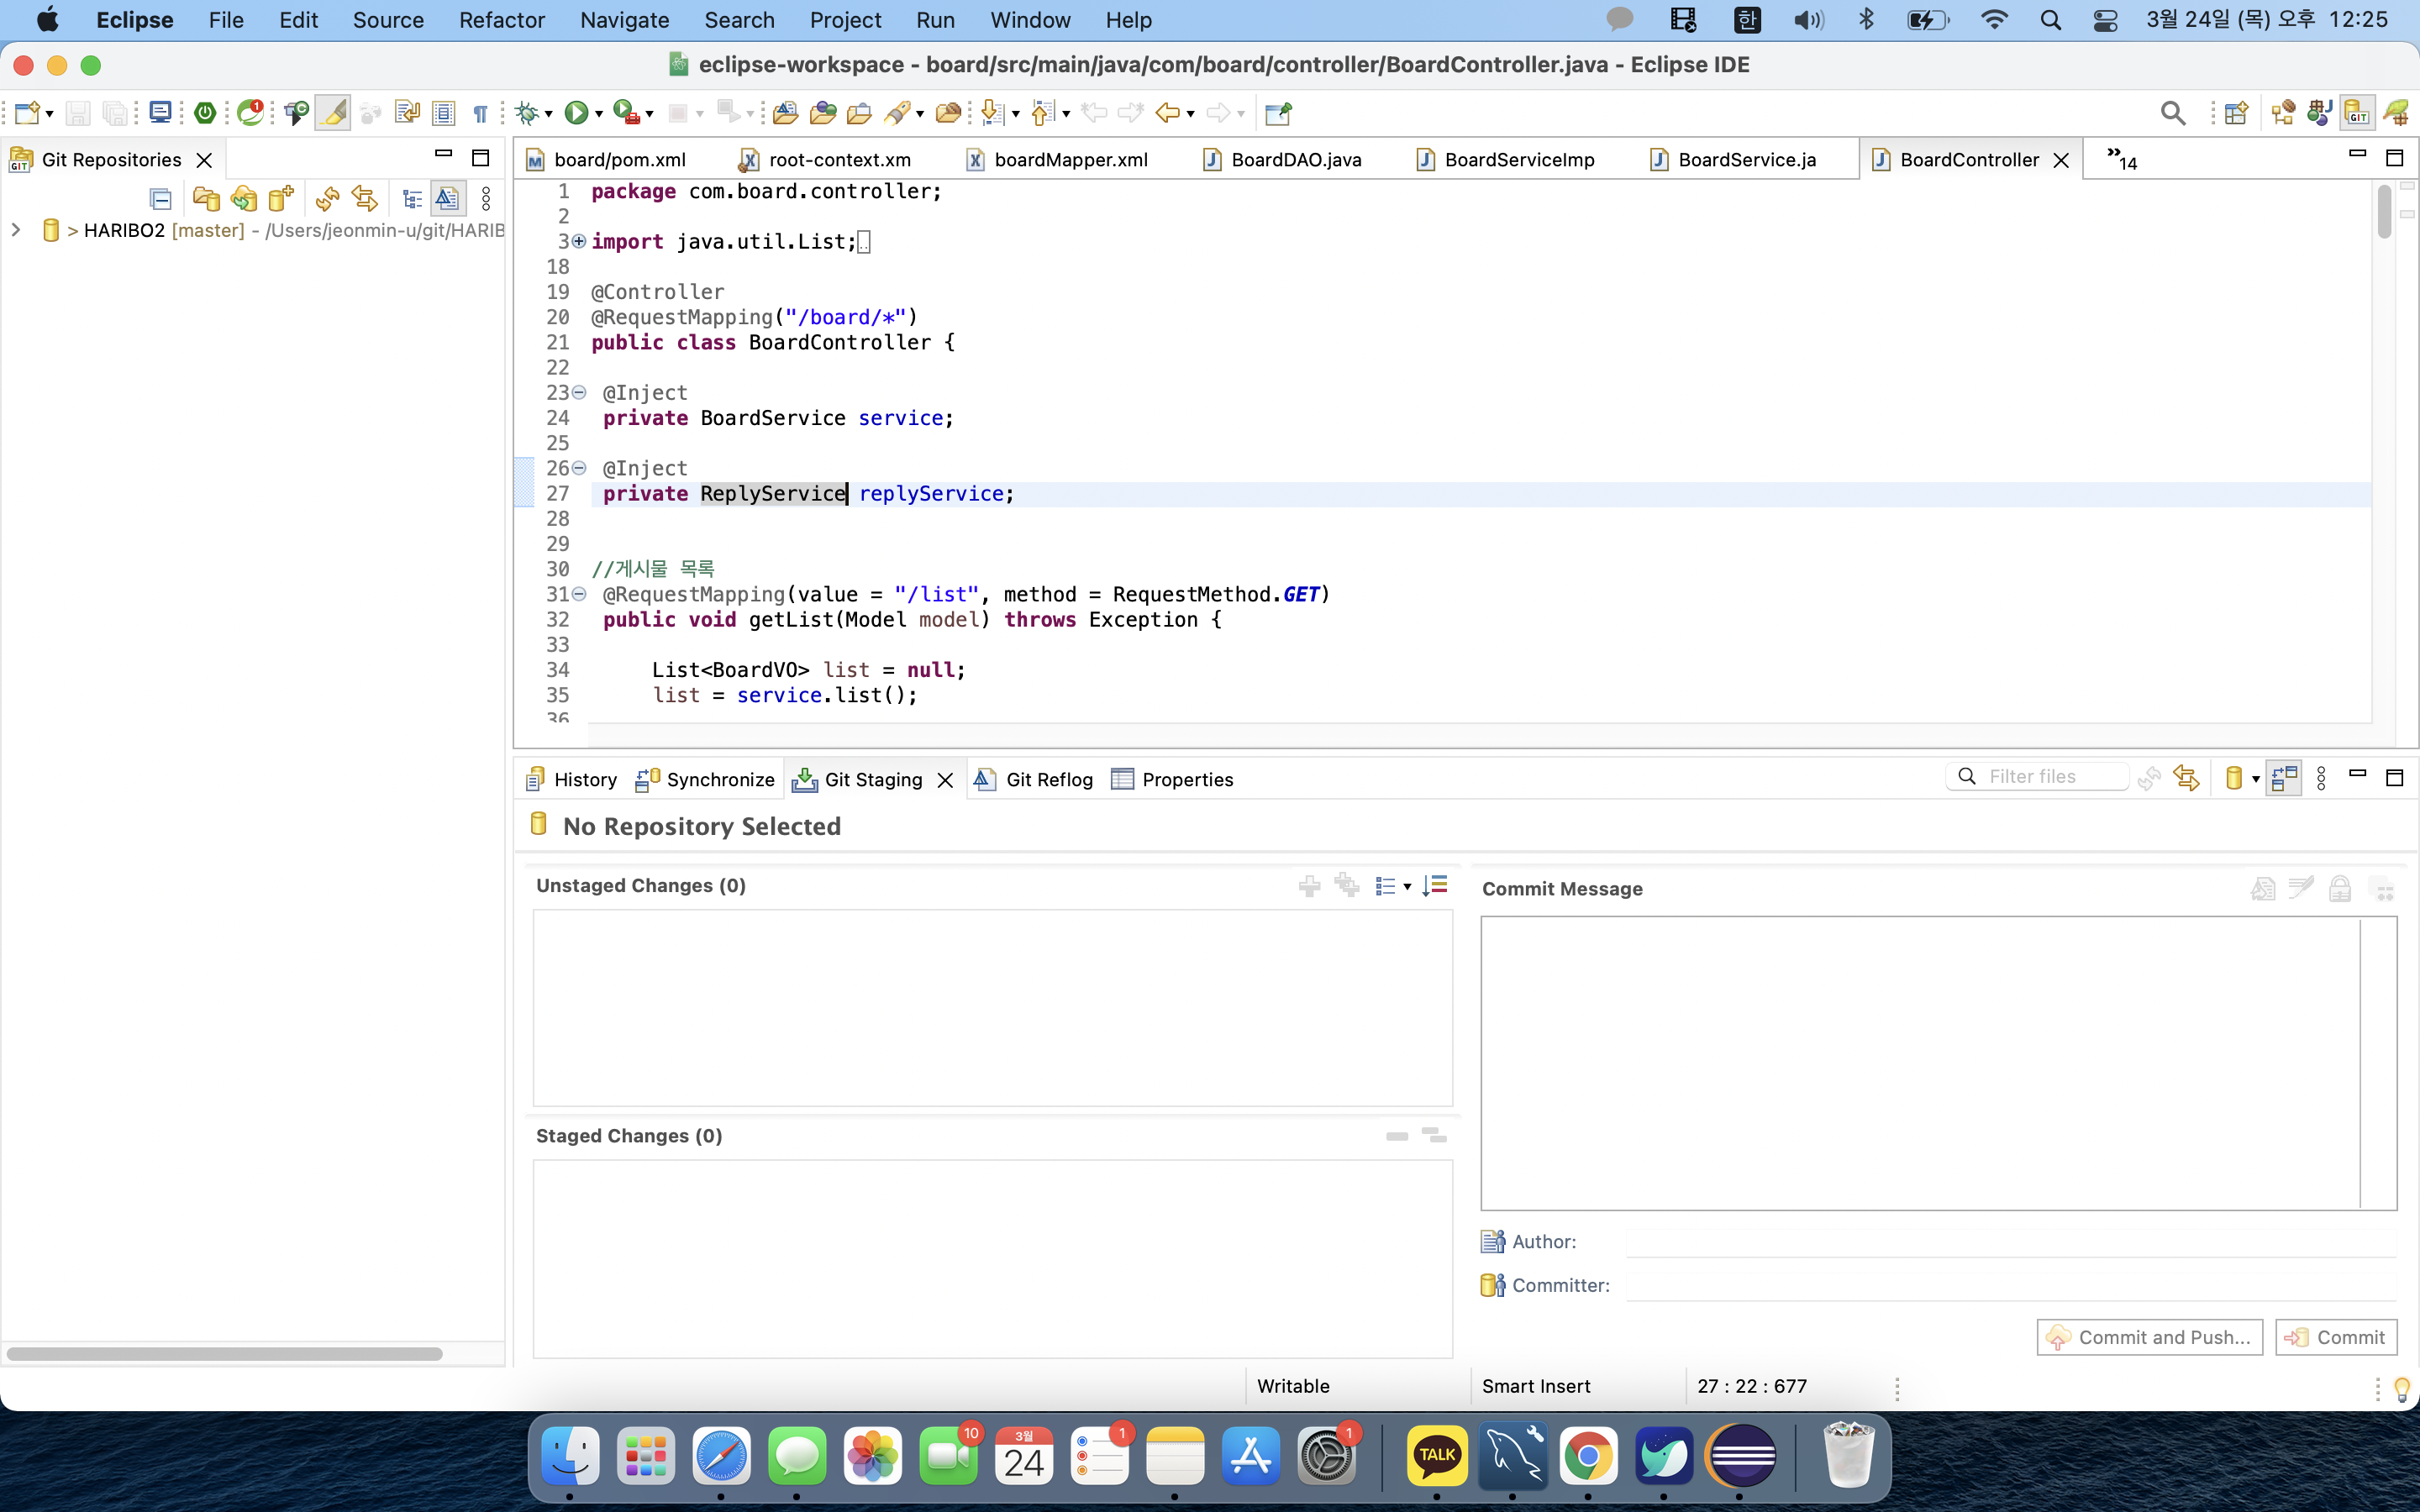
Task: Click the Debug bug icon
Action: click(x=526, y=113)
